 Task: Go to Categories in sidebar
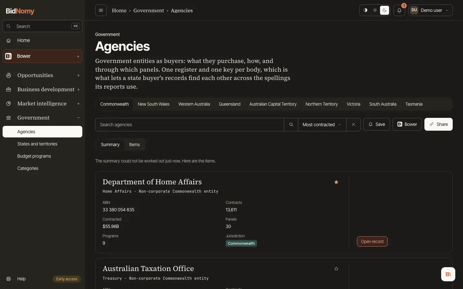42,168
